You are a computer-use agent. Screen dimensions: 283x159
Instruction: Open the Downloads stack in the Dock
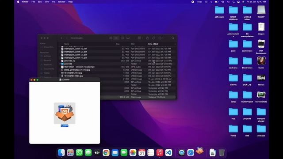213,153
